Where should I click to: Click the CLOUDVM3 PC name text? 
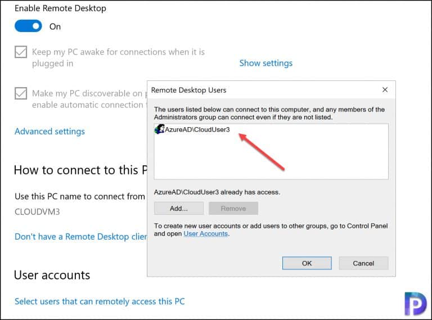(37, 212)
